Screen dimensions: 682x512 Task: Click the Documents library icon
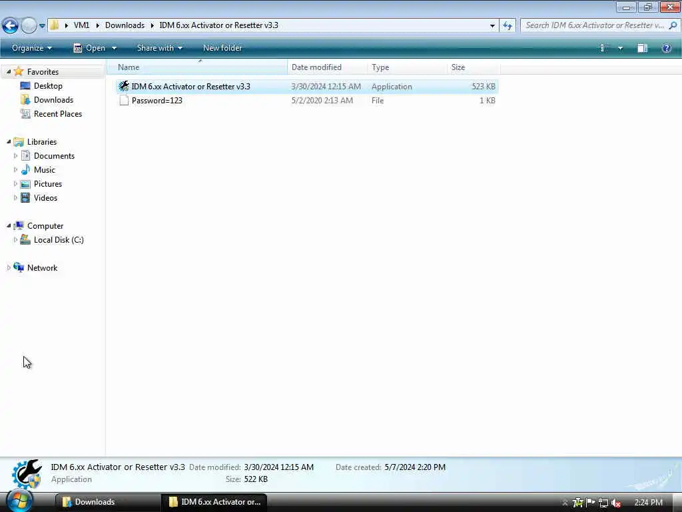[x=26, y=155]
